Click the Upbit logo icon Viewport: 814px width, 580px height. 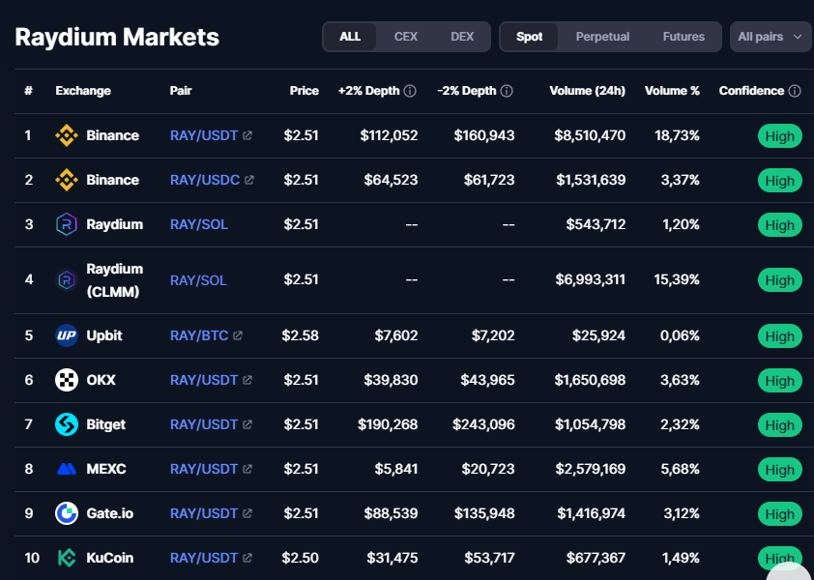click(67, 335)
